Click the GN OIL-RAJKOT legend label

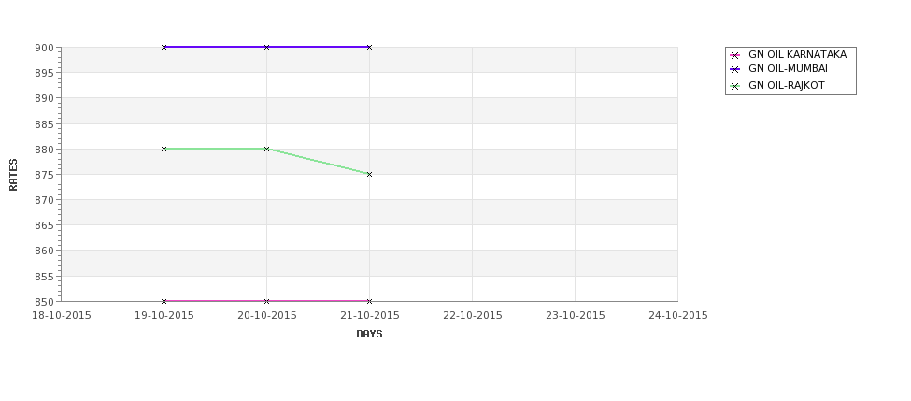point(787,85)
